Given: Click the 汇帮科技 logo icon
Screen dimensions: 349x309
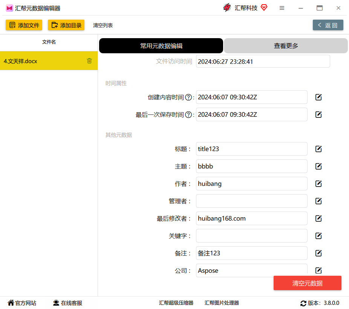Looking at the screenshot, I should click(227, 8).
